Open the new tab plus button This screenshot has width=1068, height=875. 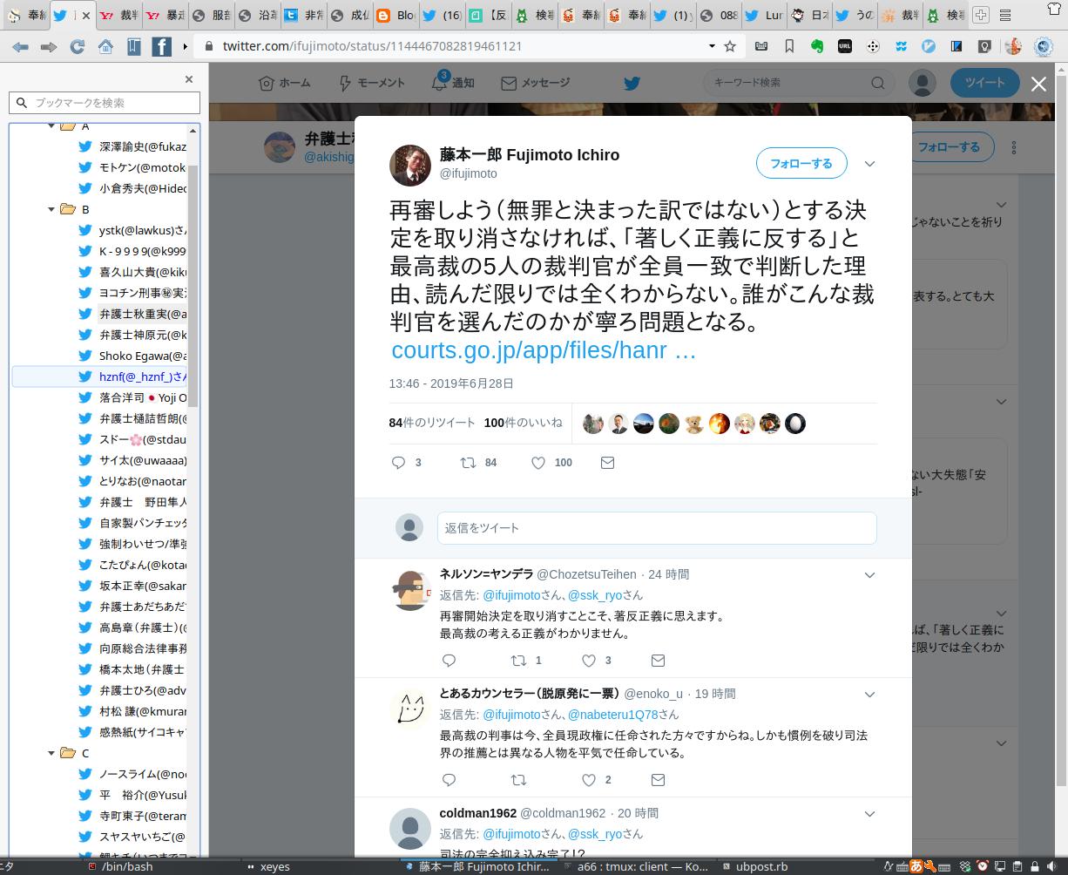(980, 15)
